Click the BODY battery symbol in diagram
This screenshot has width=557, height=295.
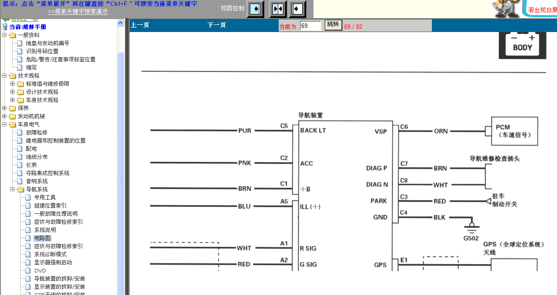coord(523,46)
